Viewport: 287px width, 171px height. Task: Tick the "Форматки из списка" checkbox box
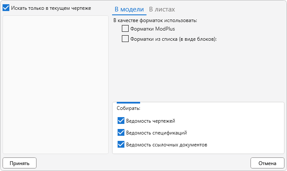click(x=125, y=39)
